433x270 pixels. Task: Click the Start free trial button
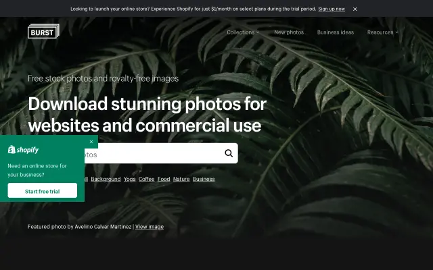[x=43, y=190]
